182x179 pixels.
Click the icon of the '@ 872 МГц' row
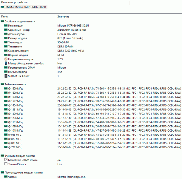coord(6,139)
